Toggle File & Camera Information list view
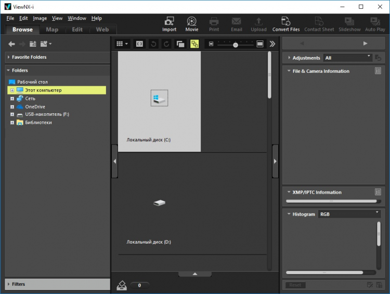Screen dimensions: 390x294 tap(378, 71)
